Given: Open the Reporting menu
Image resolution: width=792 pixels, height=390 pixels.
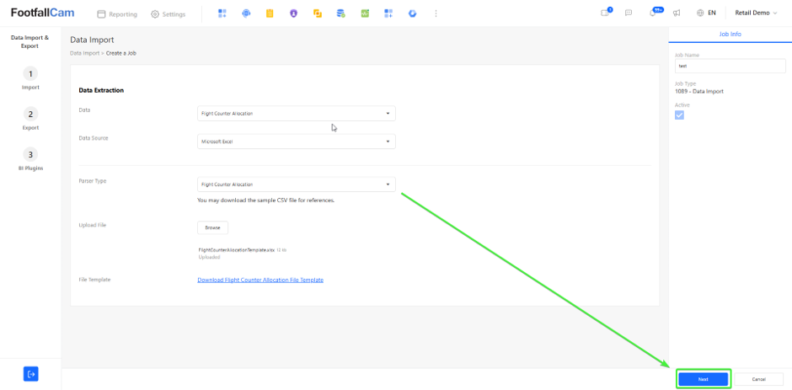Looking at the screenshot, I should [x=117, y=14].
